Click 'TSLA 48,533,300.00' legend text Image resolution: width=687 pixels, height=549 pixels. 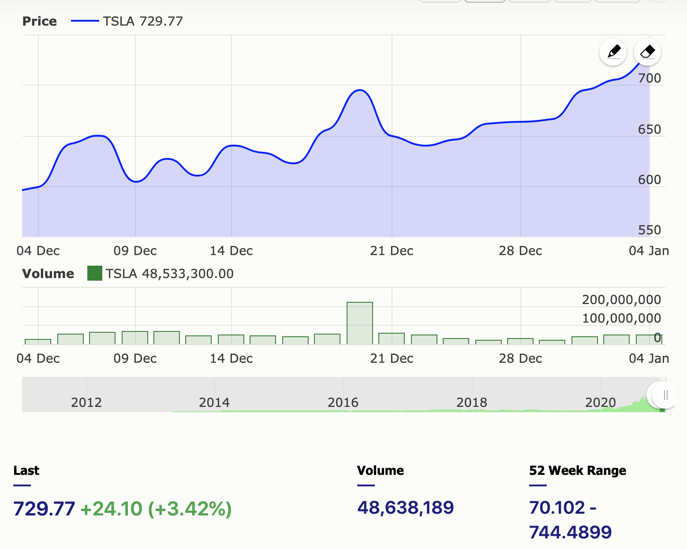[170, 274]
